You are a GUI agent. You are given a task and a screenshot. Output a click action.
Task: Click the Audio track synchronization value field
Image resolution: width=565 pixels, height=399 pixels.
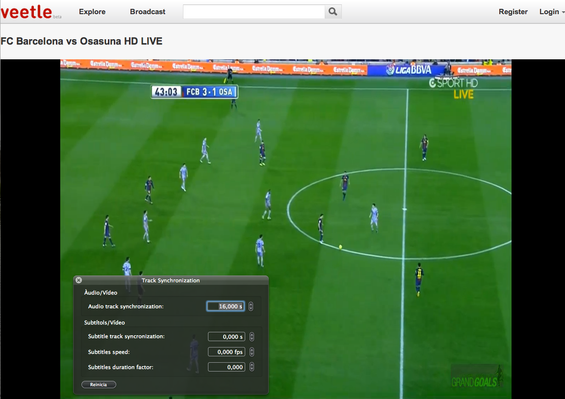(x=226, y=306)
